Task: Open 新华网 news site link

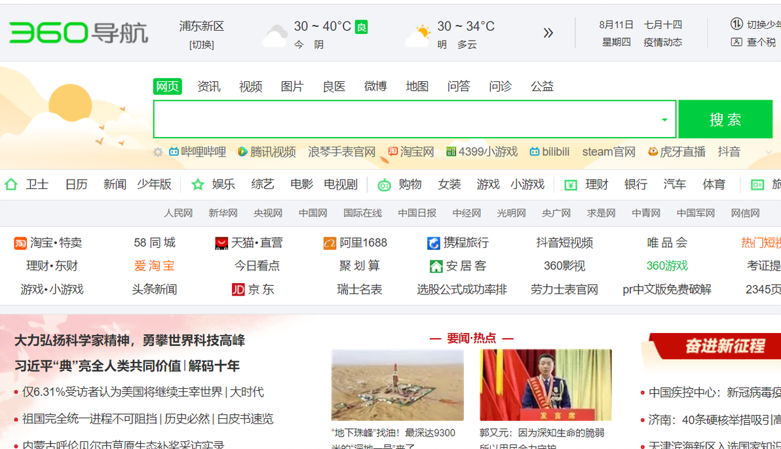Action: [223, 213]
